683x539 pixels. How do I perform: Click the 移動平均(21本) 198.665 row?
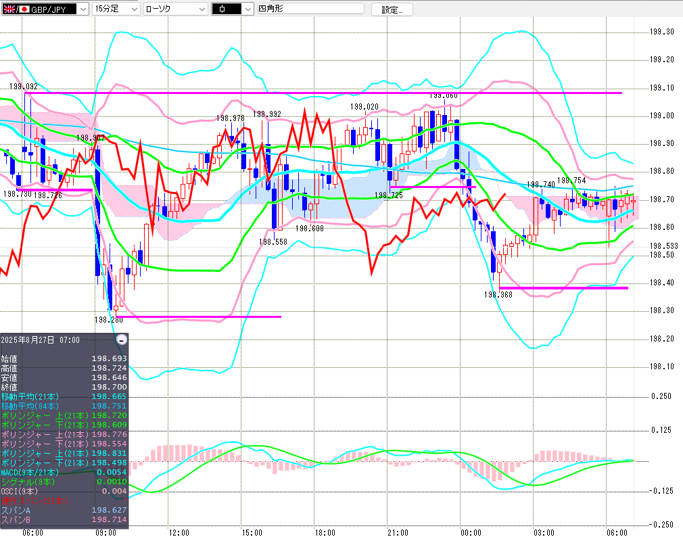click(64, 396)
